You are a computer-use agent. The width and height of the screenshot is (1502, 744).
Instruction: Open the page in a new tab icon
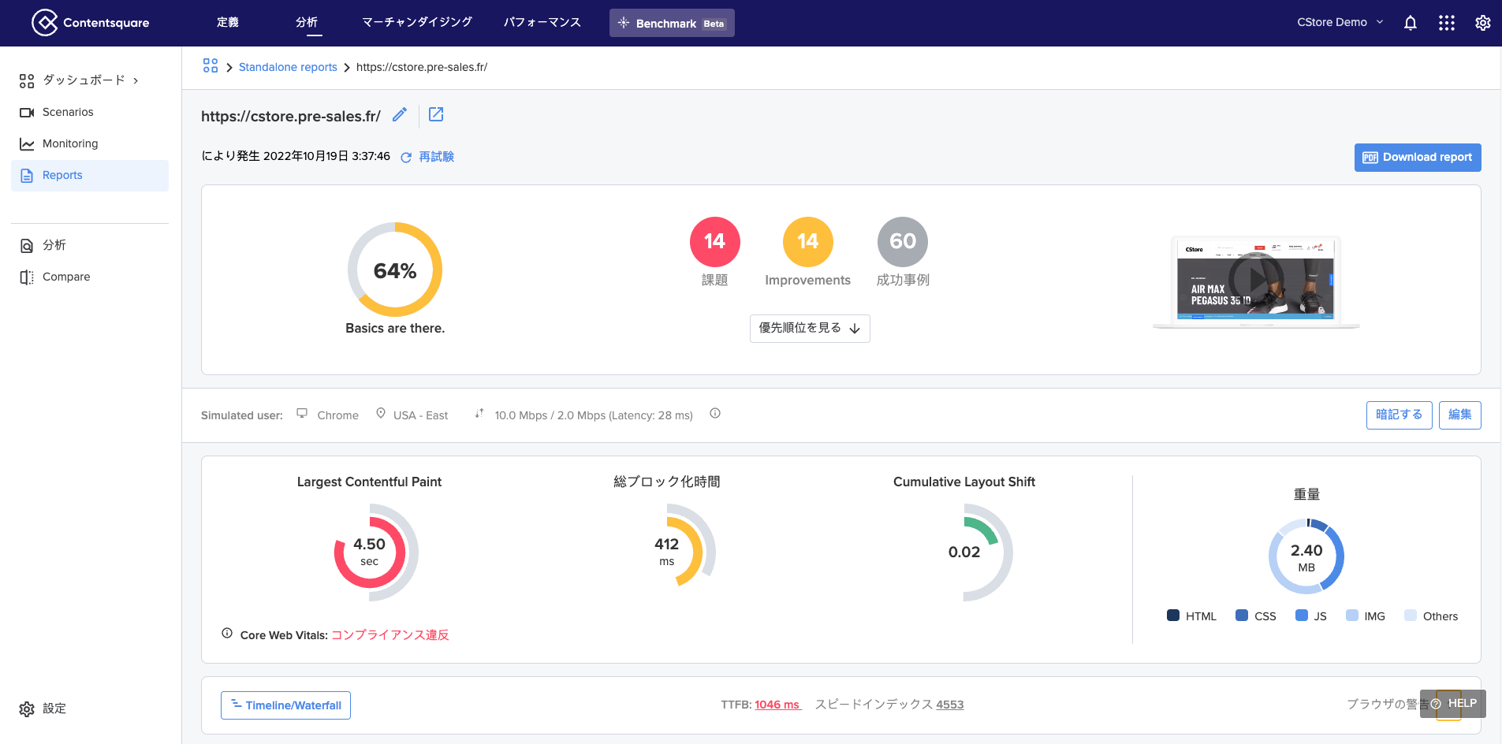tap(435, 114)
